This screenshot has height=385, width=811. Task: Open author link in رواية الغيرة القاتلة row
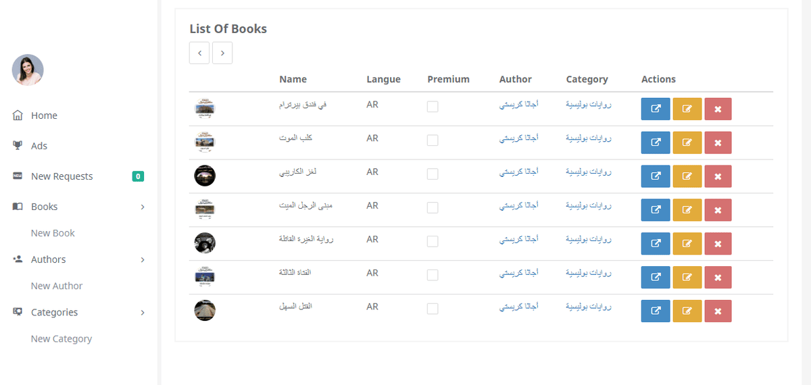click(519, 240)
